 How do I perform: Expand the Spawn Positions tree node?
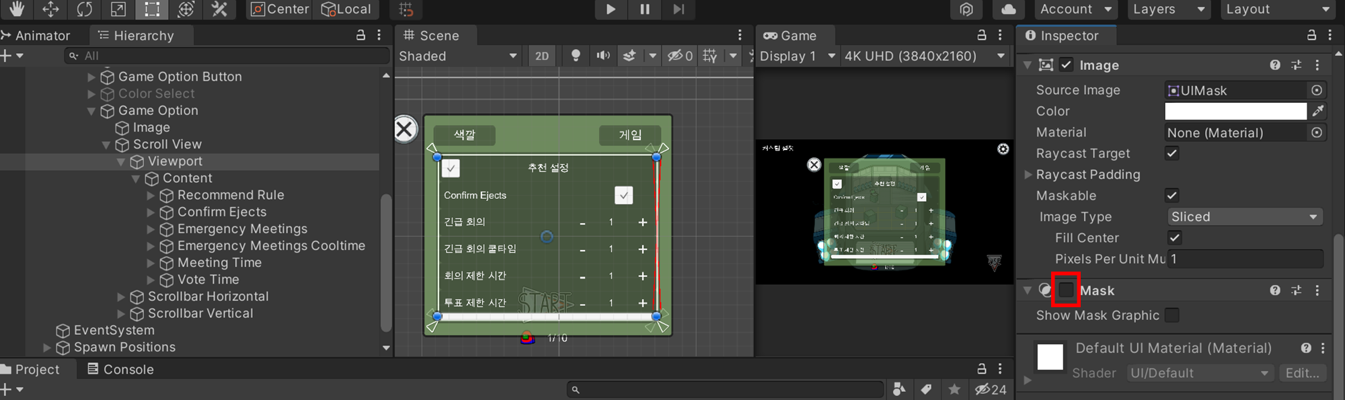tap(47, 347)
